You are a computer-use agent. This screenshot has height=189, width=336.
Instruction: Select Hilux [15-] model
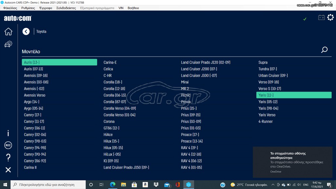[111, 141]
